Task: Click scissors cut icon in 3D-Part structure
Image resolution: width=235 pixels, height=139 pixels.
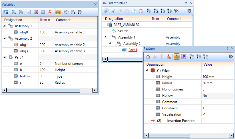Action: pos(113,11)
